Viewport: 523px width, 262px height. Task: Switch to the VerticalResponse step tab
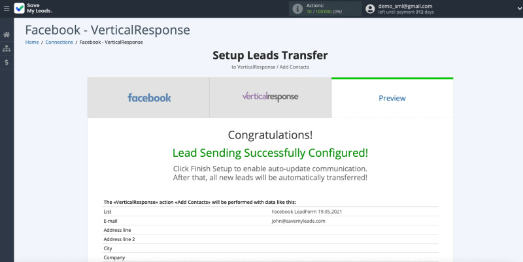coord(271,97)
